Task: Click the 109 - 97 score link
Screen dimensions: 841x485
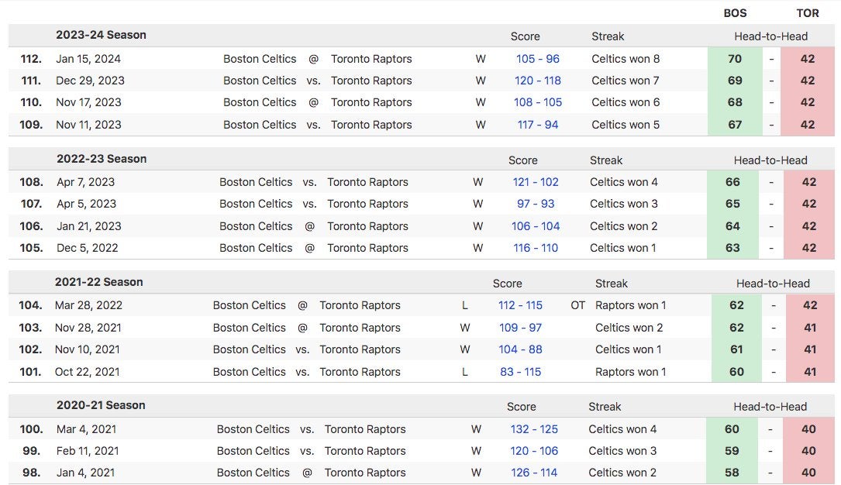Action: pos(520,328)
